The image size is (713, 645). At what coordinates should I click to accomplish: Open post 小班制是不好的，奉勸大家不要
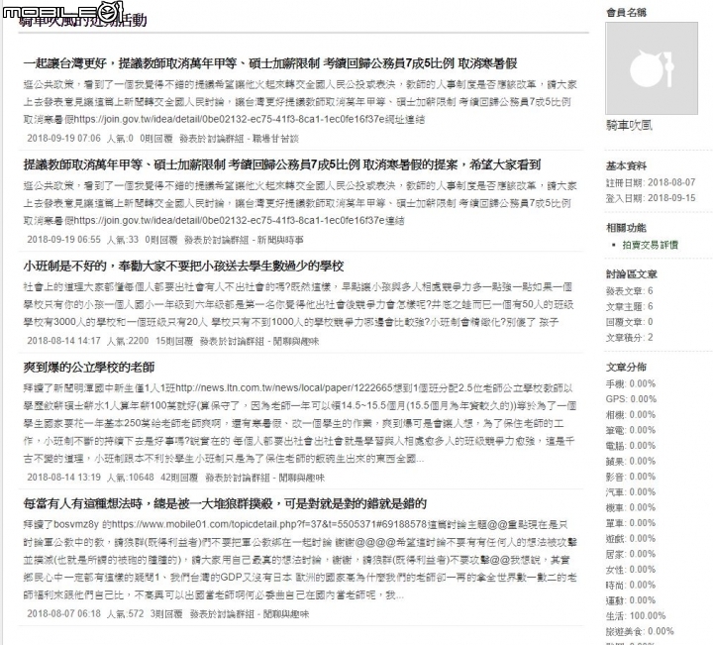[184, 267]
